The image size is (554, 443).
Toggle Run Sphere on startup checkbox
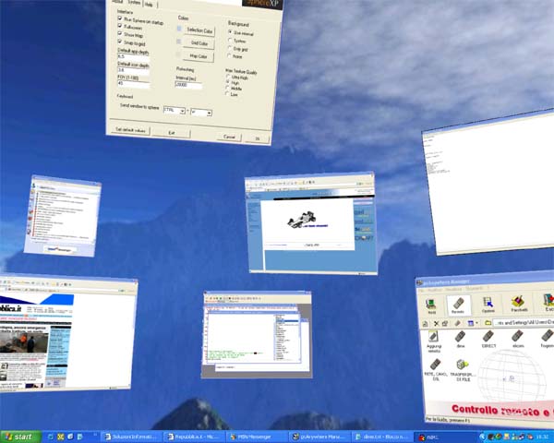tap(120, 18)
